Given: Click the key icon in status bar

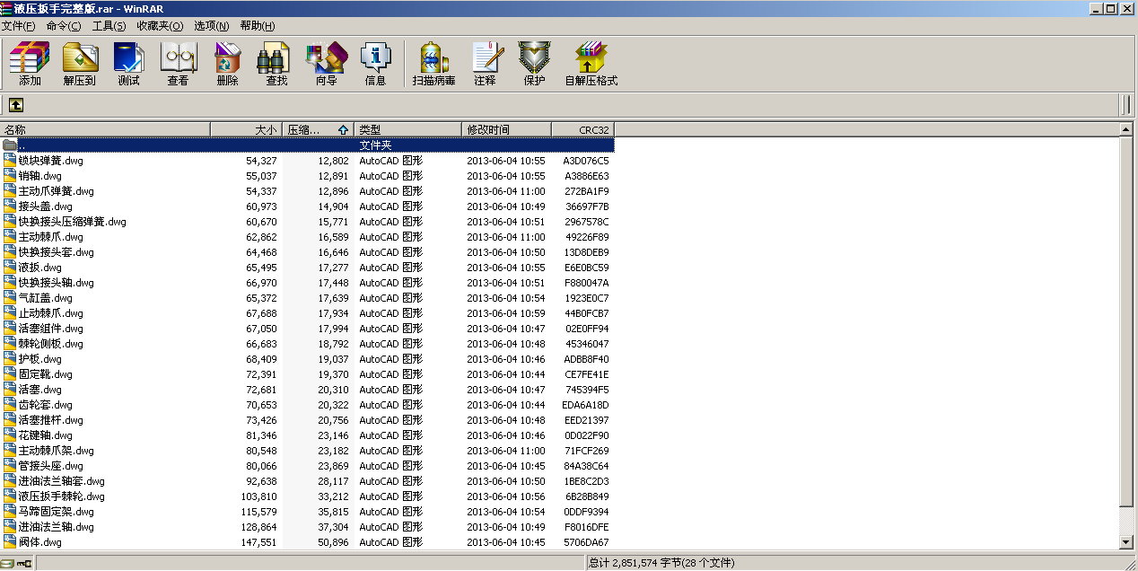Looking at the screenshot, I should (24, 563).
